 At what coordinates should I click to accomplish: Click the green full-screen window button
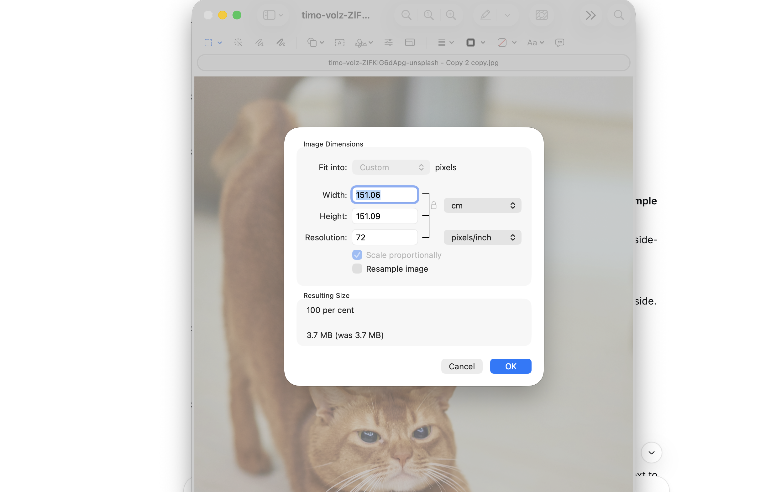237,15
